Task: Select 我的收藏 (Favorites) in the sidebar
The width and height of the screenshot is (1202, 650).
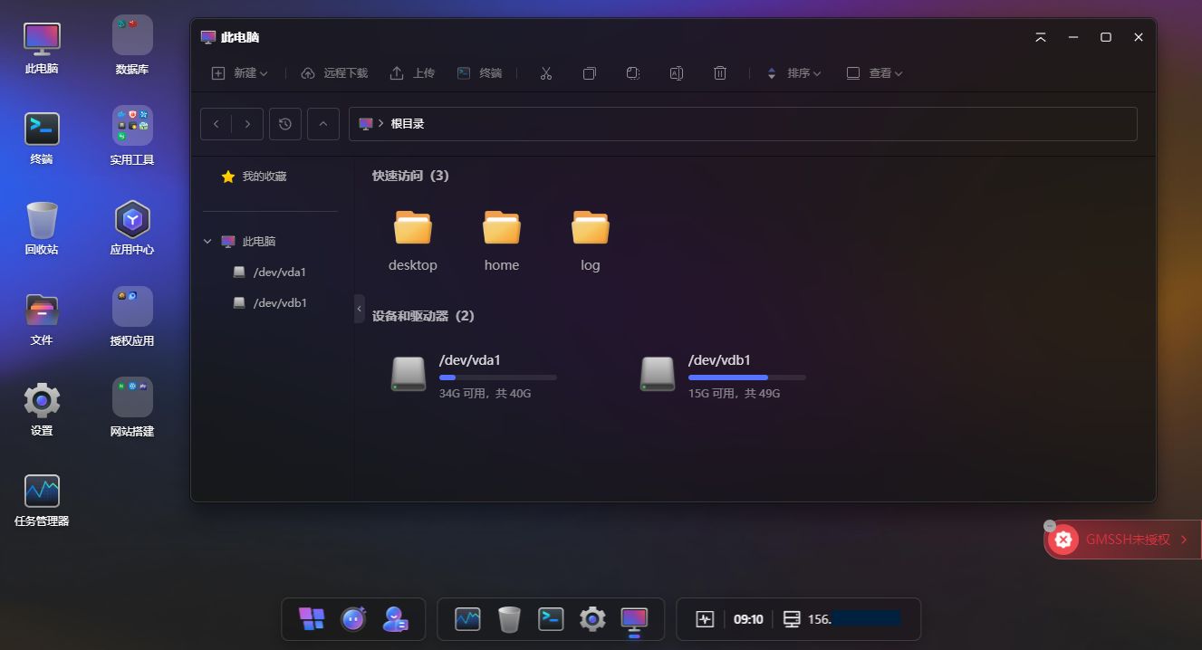Action: click(264, 177)
